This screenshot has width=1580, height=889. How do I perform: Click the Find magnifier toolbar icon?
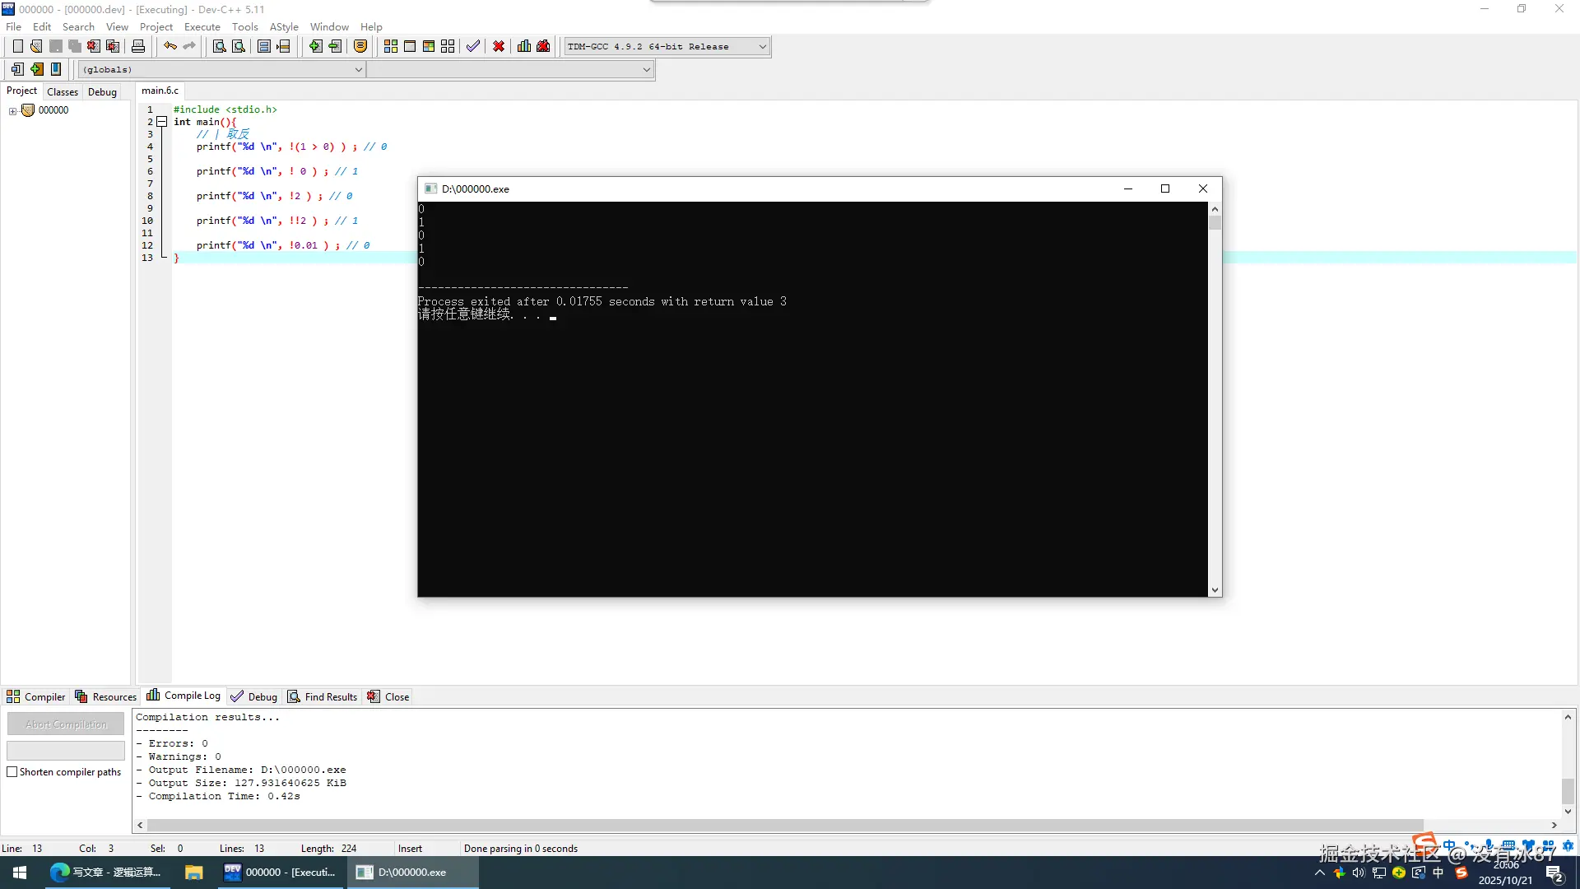click(x=219, y=47)
